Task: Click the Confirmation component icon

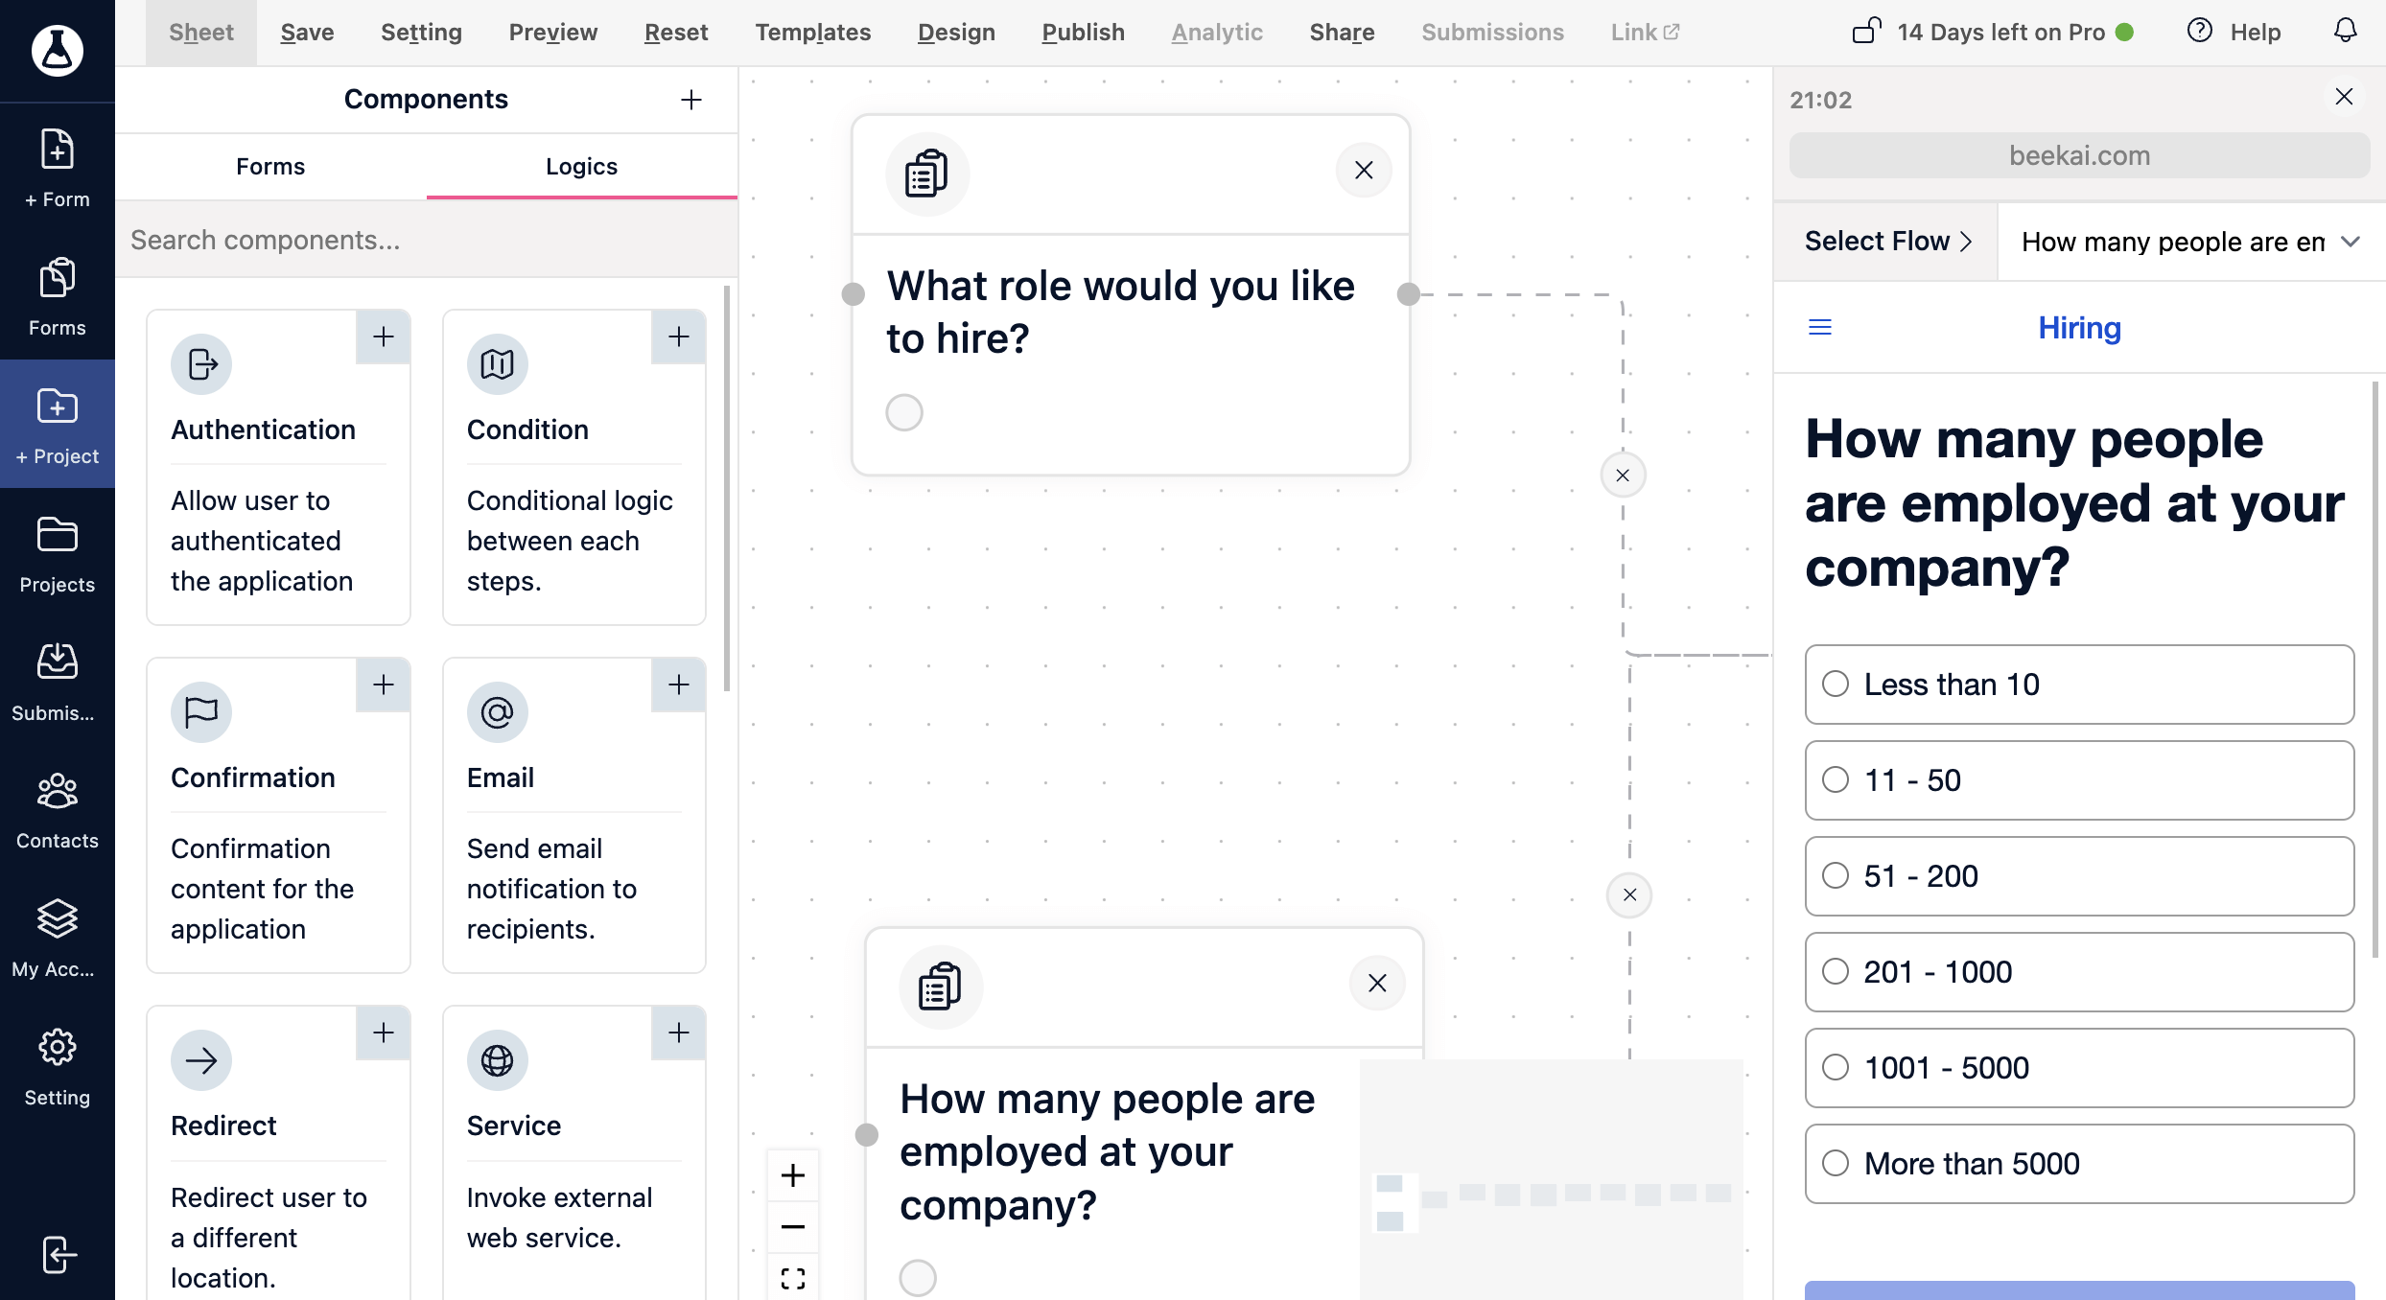Action: tap(200, 710)
